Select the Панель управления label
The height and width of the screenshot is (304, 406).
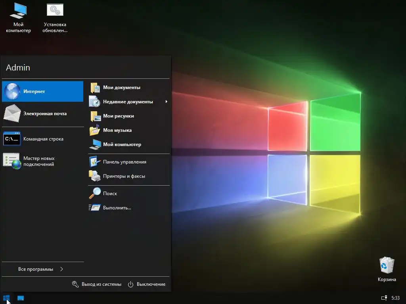pos(124,162)
